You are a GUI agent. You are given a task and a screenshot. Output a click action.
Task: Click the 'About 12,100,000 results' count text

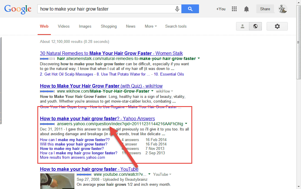[74, 42]
